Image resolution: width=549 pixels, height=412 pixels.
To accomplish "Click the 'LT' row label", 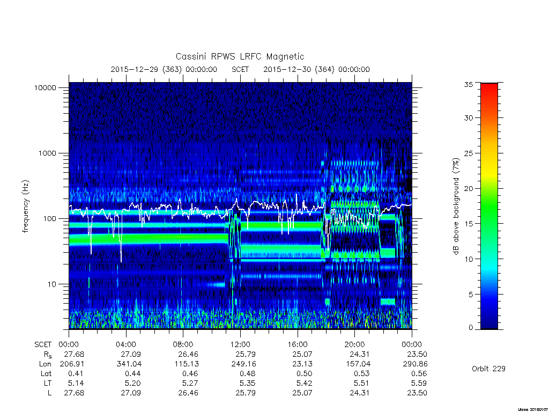I will click(x=48, y=383).
